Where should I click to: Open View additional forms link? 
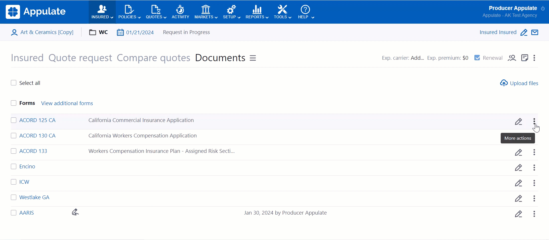click(67, 103)
